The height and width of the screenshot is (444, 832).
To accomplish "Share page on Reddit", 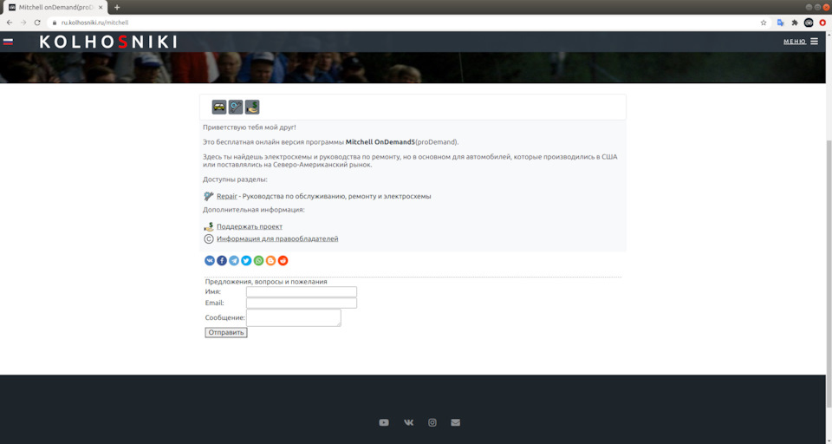I will pos(283,260).
